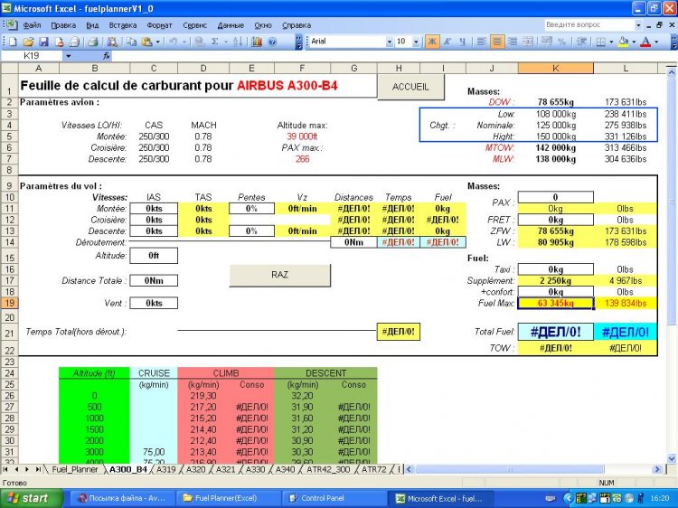Viewport: 678px width, 508px height.
Task: Click the Currency format icon
Action: [x=547, y=42]
